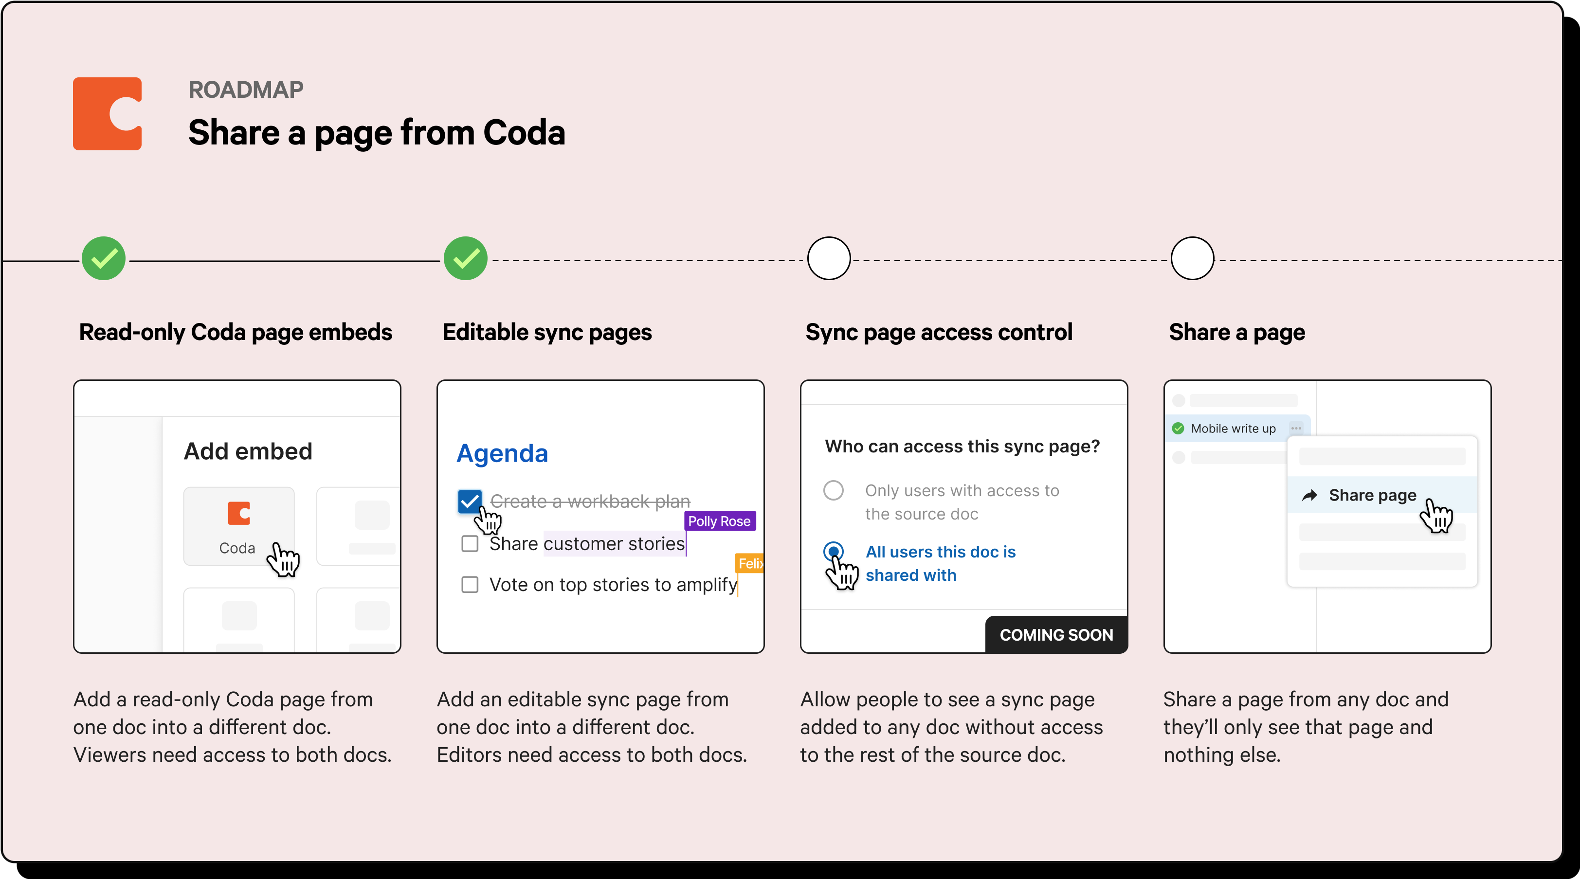
Task: Select the Coda embed tile icon
Action: (x=238, y=513)
